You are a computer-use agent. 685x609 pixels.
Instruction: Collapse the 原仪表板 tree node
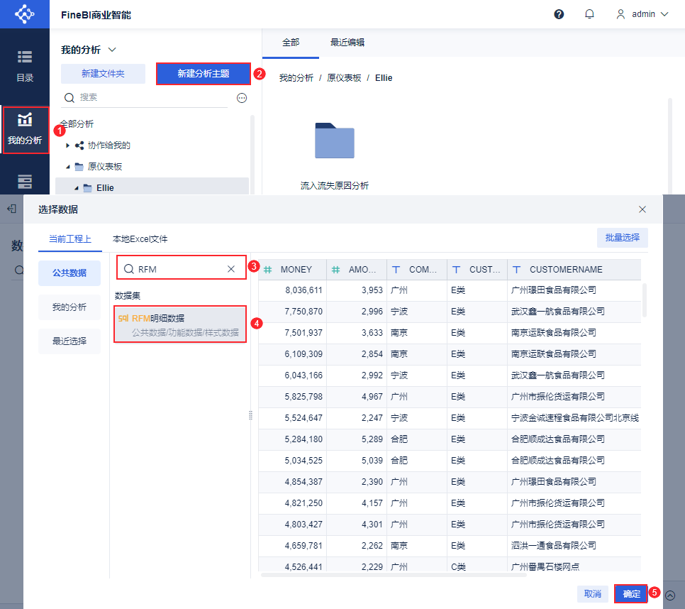coord(67,167)
